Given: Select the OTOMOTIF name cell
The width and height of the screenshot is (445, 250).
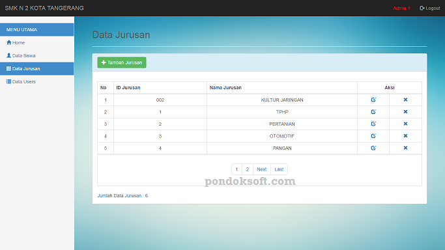Looking at the screenshot, I should coord(282,136).
